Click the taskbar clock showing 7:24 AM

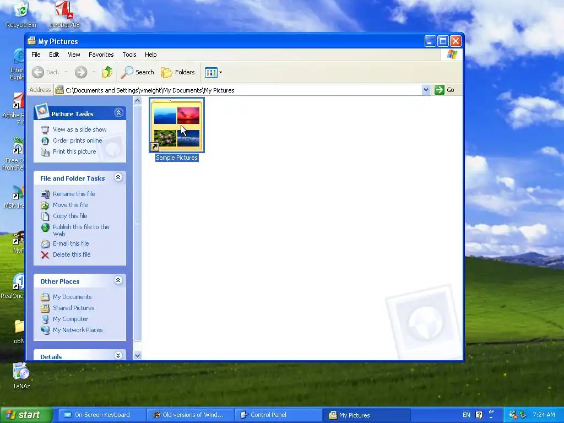544,415
